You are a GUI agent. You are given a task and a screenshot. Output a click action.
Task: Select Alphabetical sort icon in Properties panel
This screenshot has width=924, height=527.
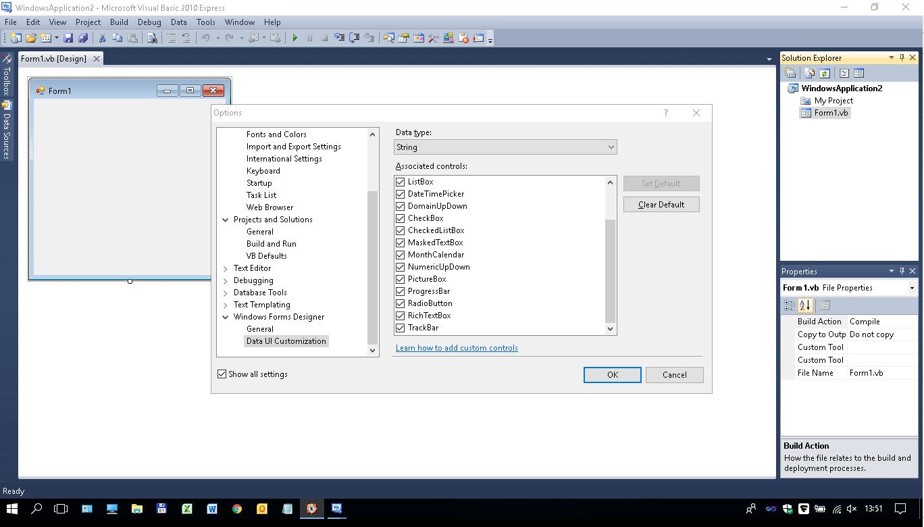click(804, 305)
